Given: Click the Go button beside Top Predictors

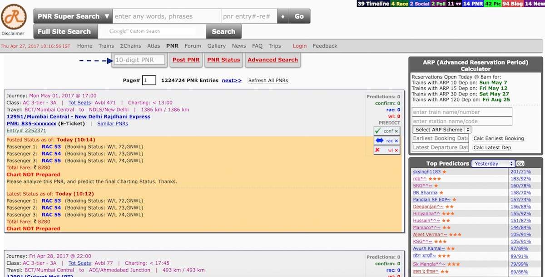Looking at the screenshot, I should (x=520, y=164).
